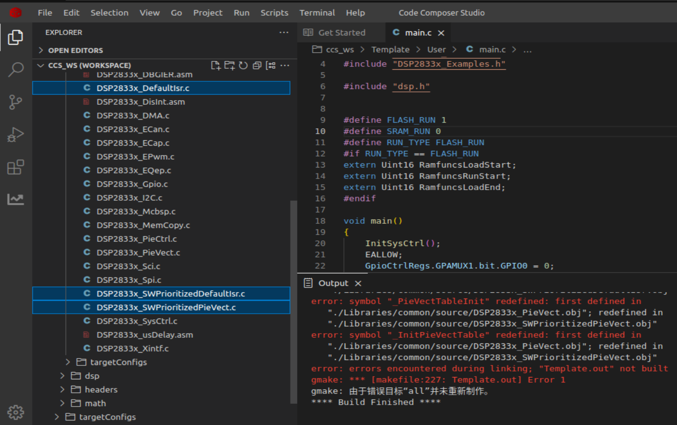Click icon right of Collapse All in workspace header
Viewport: 677px width, 425px height.
pyautogui.click(x=271, y=66)
